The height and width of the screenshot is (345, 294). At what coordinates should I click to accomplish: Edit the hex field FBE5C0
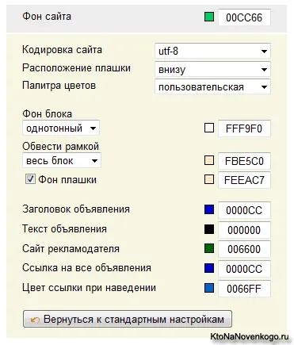244,161
